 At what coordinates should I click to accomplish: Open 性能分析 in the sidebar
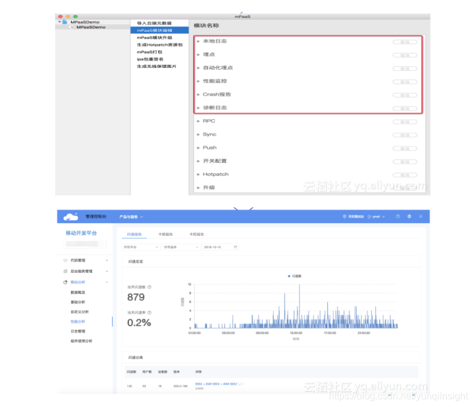[78, 322]
